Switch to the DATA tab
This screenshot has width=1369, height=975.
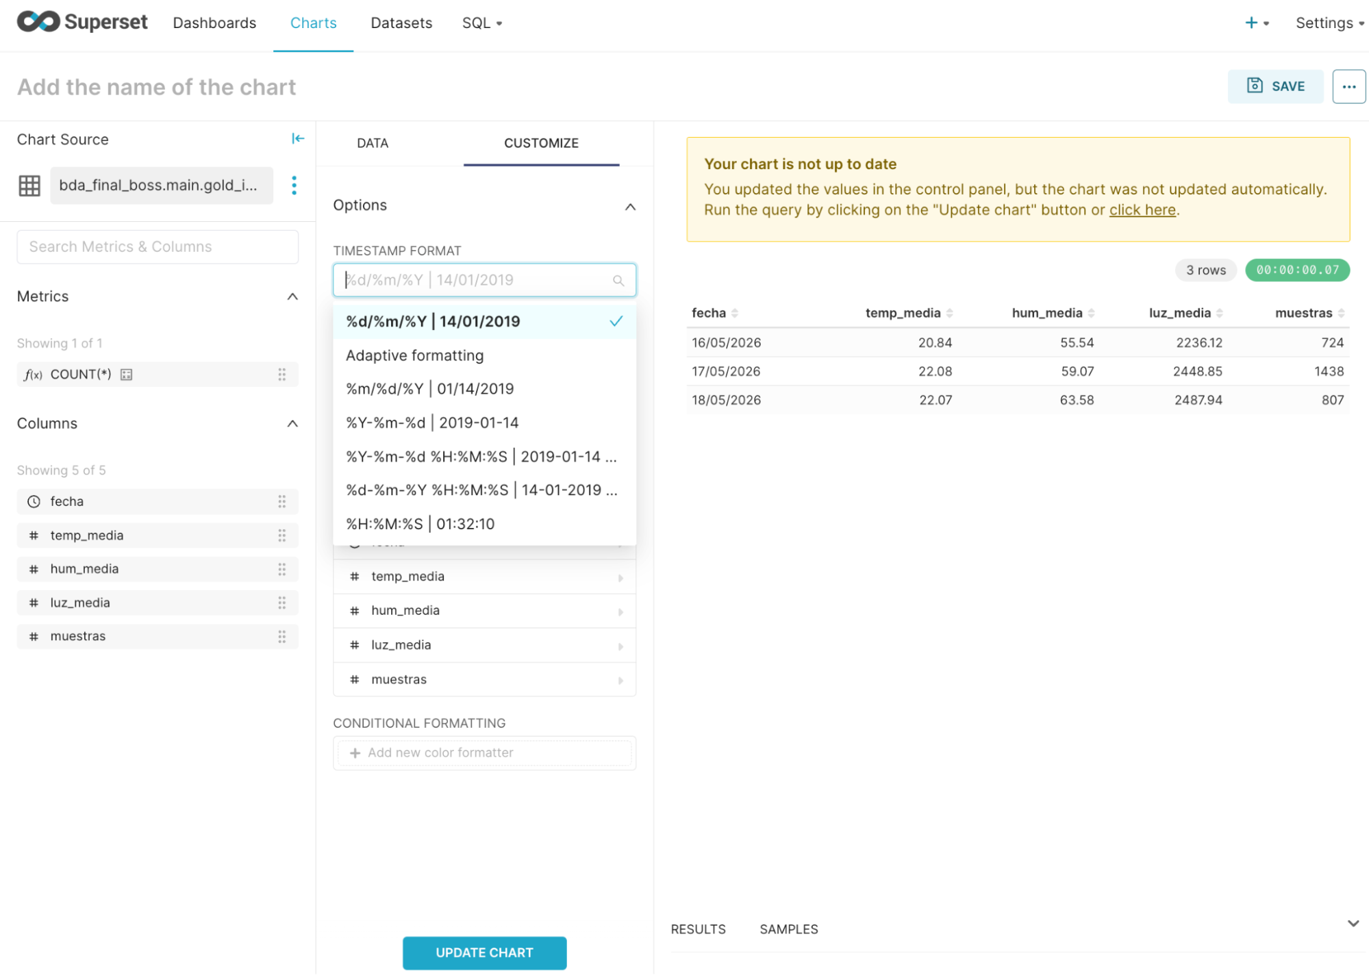click(x=373, y=143)
